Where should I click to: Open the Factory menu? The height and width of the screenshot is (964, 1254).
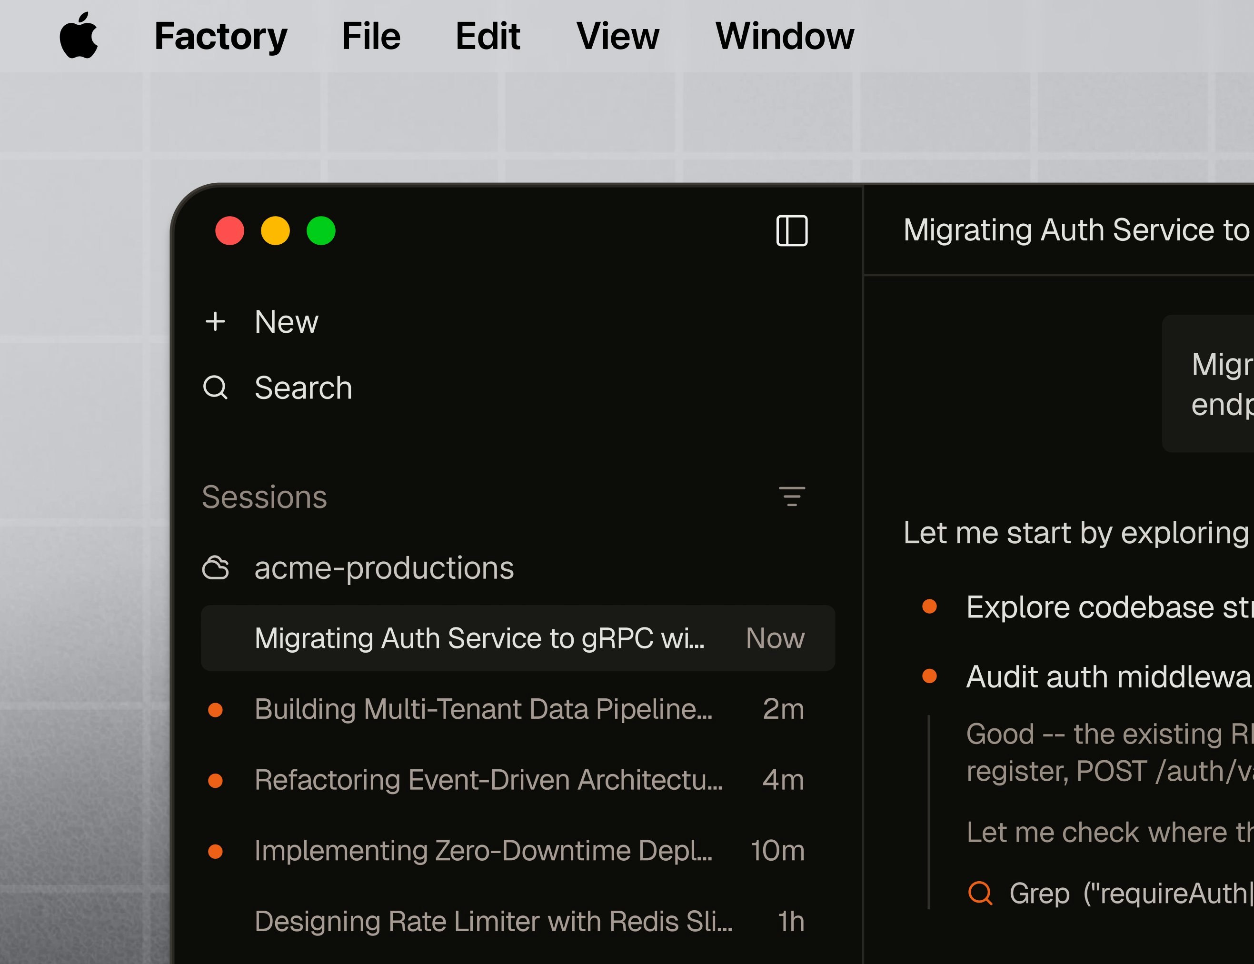pos(220,36)
